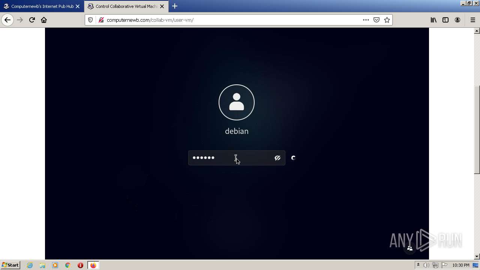Image resolution: width=480 pixels, height=270 pixels.
Task: Click the forward navigation arrow
Action: coord(20,20)
